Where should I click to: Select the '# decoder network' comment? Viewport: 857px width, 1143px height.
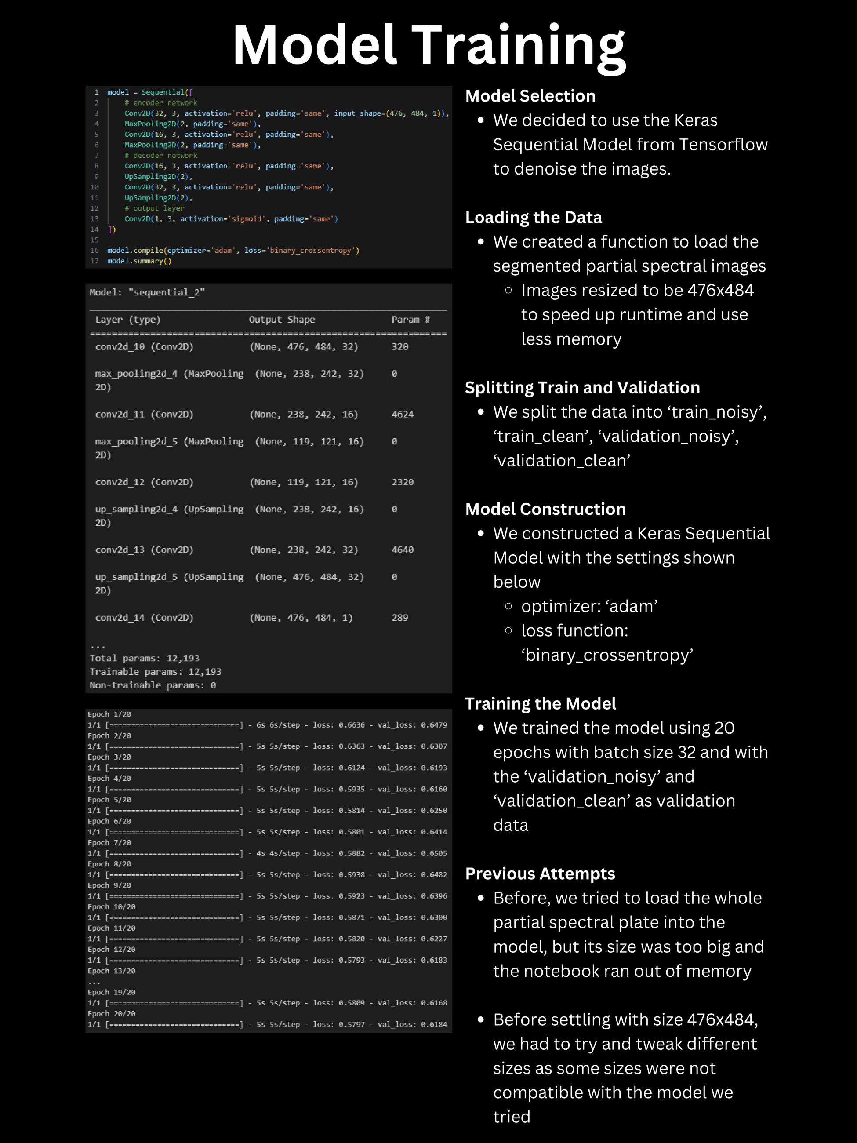point(161,156)
